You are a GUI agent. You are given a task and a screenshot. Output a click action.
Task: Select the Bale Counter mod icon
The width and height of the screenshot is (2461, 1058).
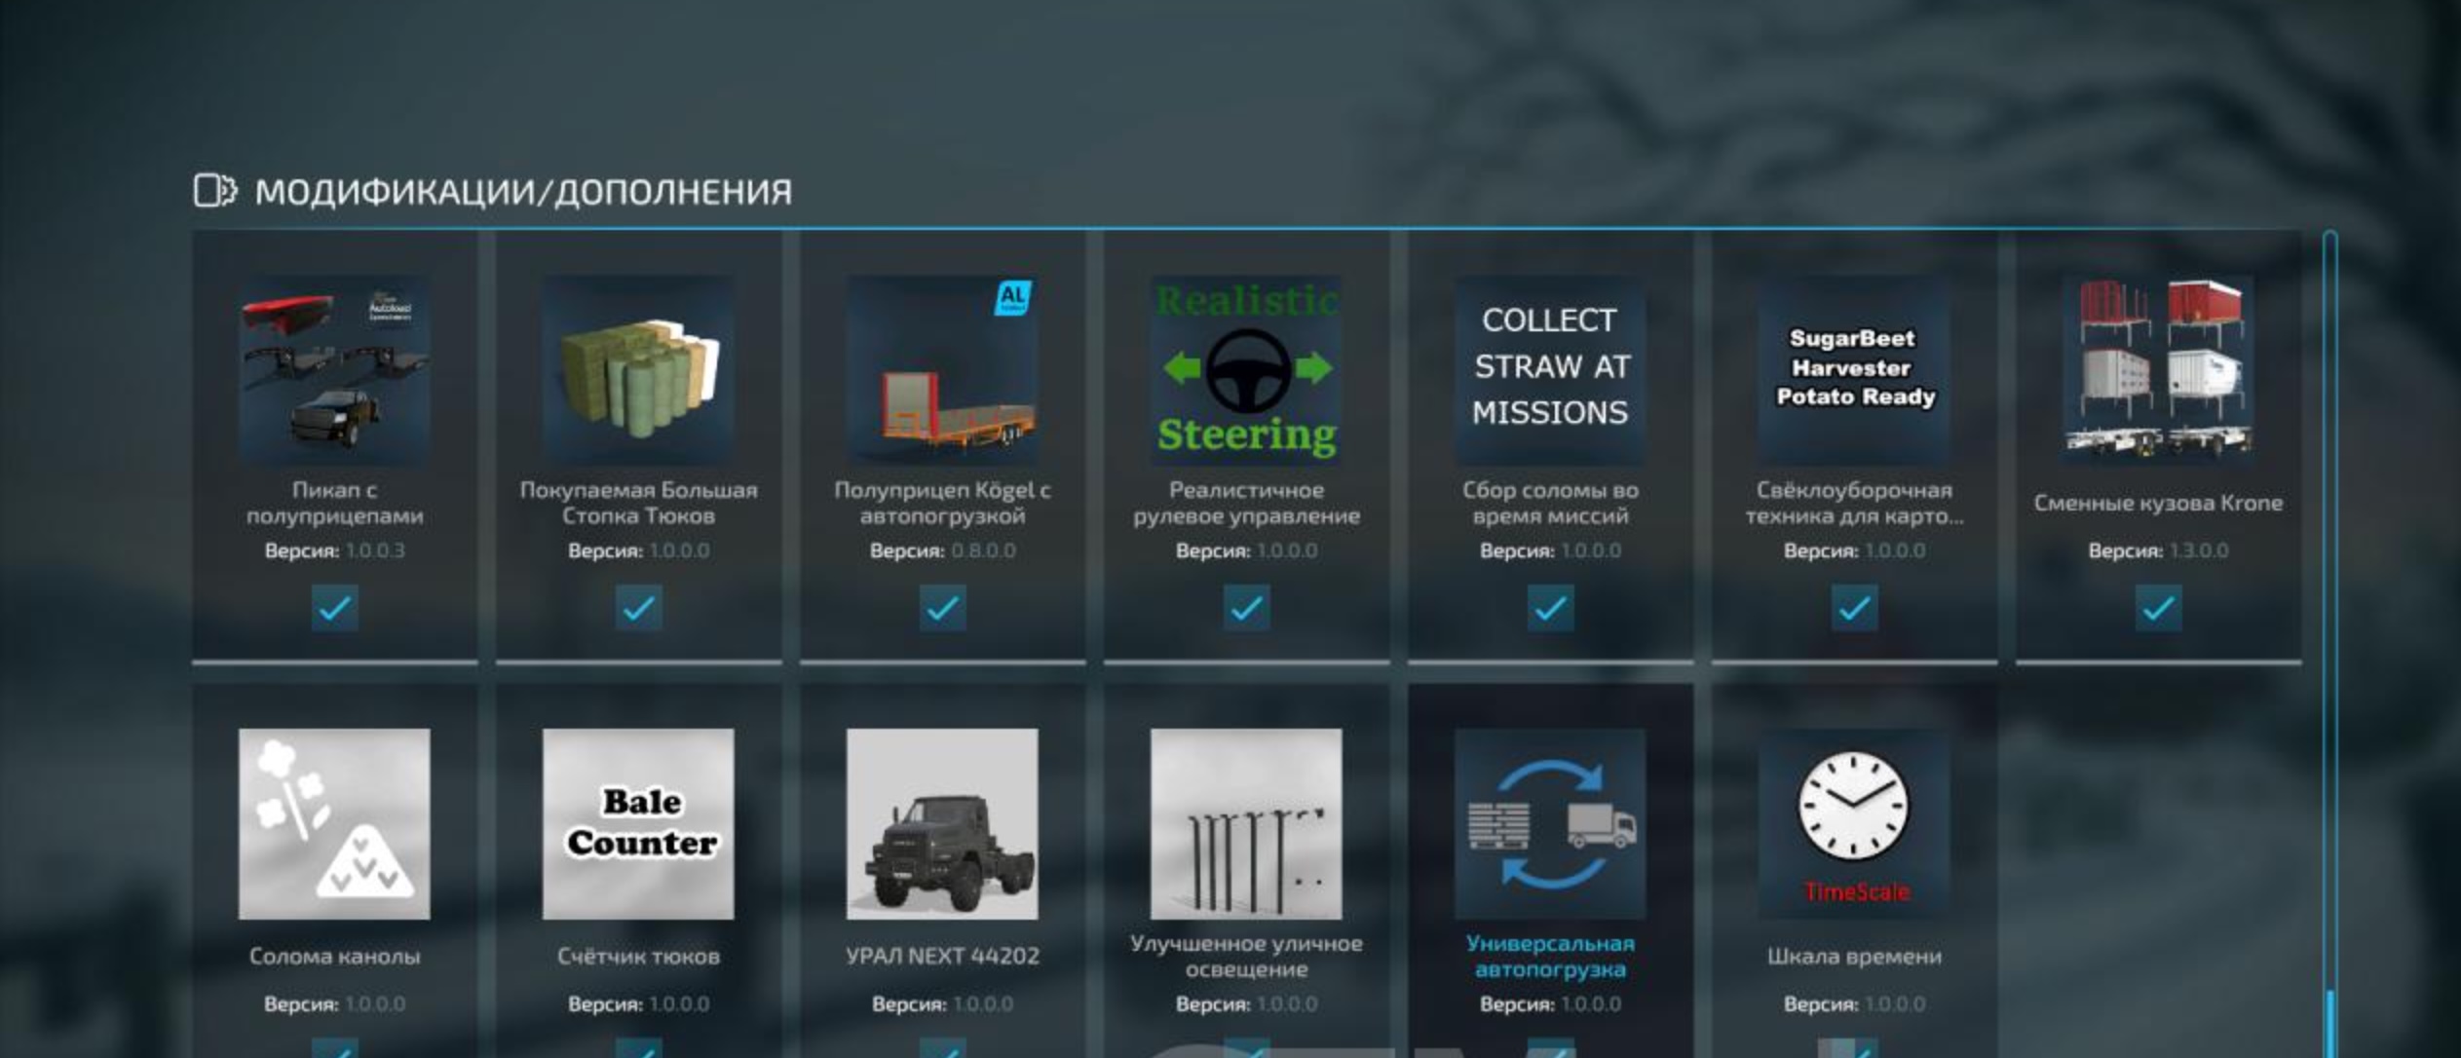(638, 823)
